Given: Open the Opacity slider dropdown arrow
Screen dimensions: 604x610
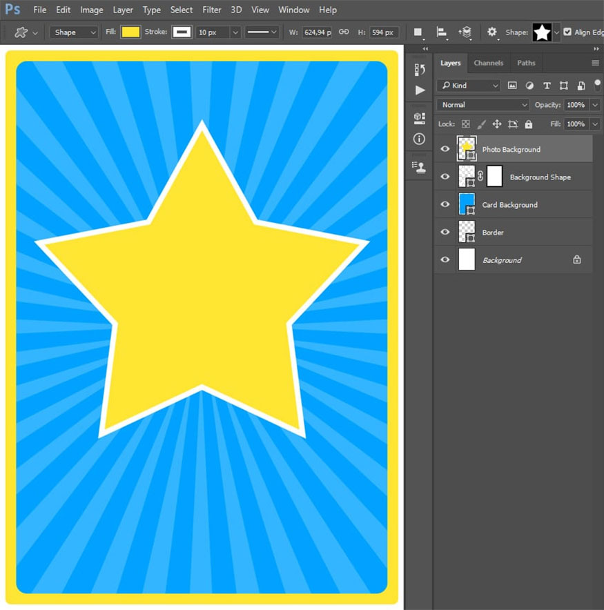Looking at the screenshot, I should point(595,105).
